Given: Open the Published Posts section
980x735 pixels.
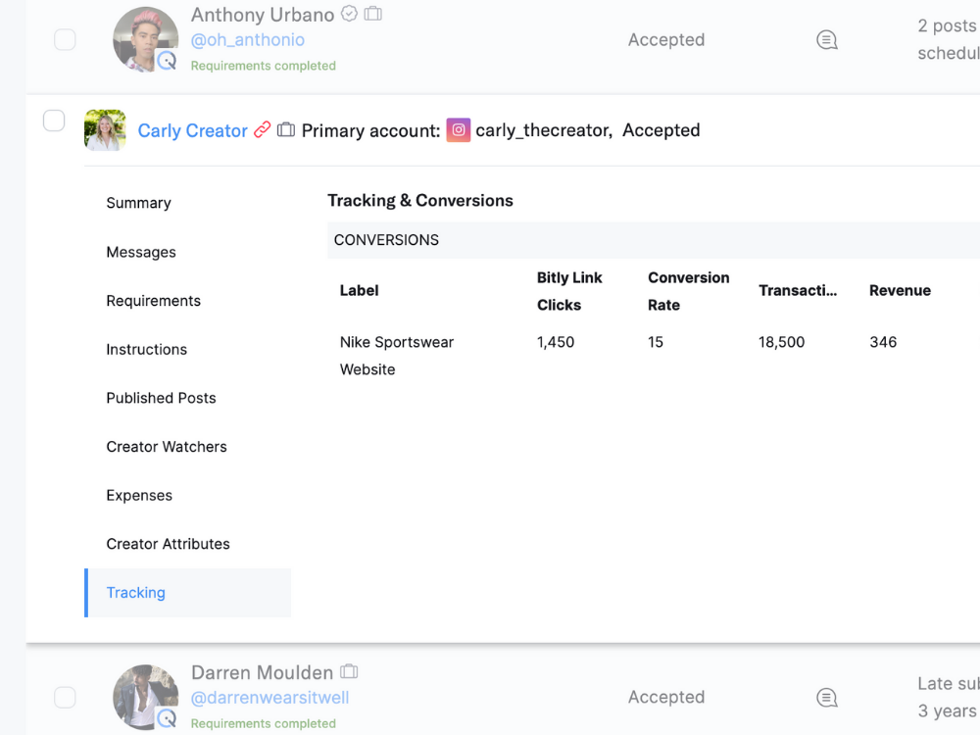Looking at the screenshot, I should [x=161, y=398].
